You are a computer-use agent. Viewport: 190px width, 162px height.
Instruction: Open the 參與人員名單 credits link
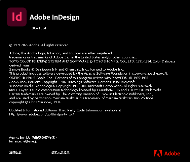click(61, 152)
